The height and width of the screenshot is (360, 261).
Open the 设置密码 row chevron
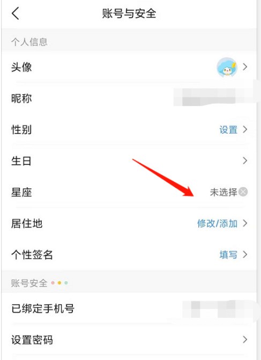(245, 339)
